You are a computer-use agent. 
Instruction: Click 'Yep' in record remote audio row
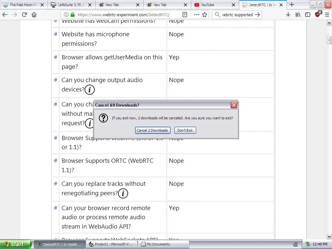click(x=174, y=208)
